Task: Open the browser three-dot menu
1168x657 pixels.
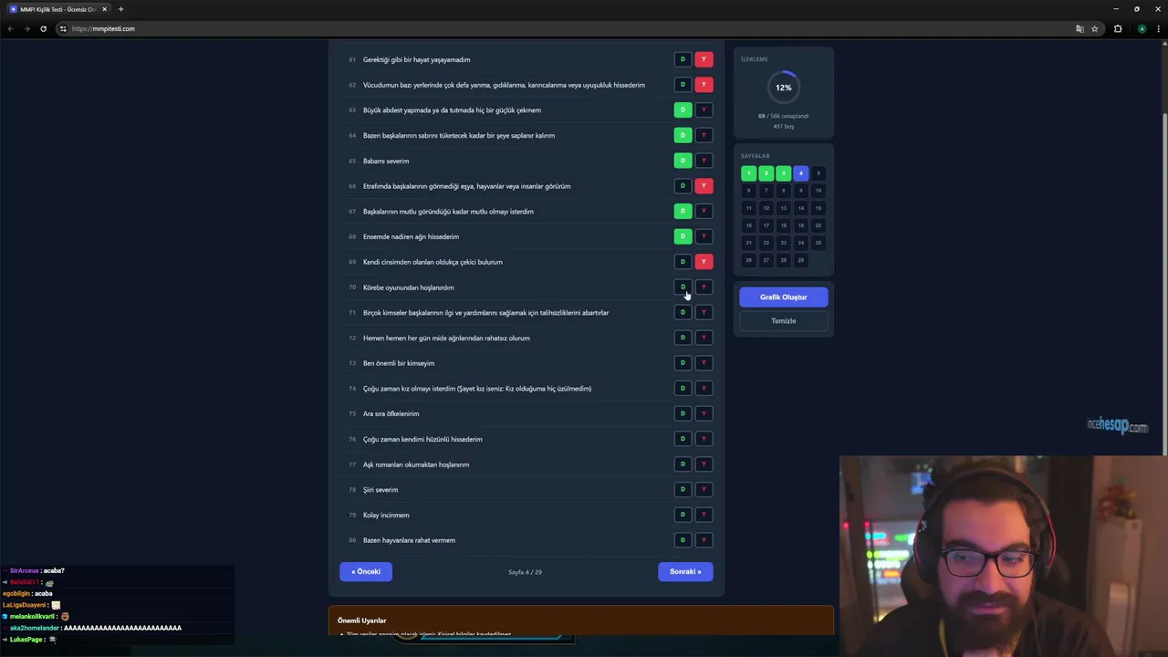Action: pyautogui.click(x=1158, y=28)
